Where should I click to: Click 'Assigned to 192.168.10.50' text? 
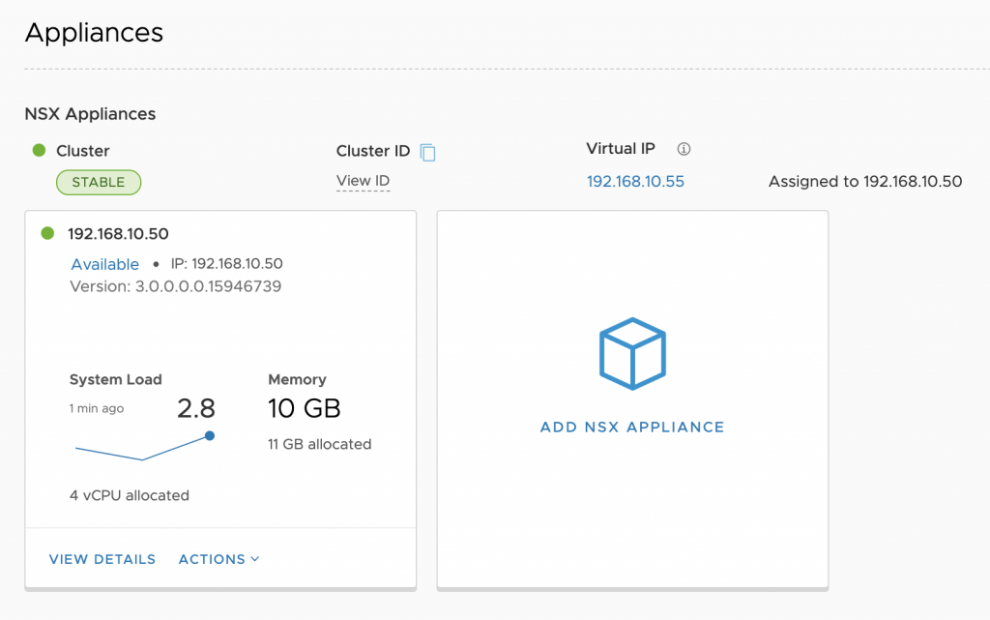[865, 182]
